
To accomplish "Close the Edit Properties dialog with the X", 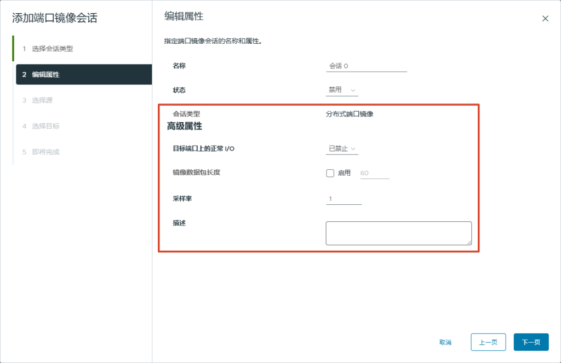I will [x=545, y=18].
